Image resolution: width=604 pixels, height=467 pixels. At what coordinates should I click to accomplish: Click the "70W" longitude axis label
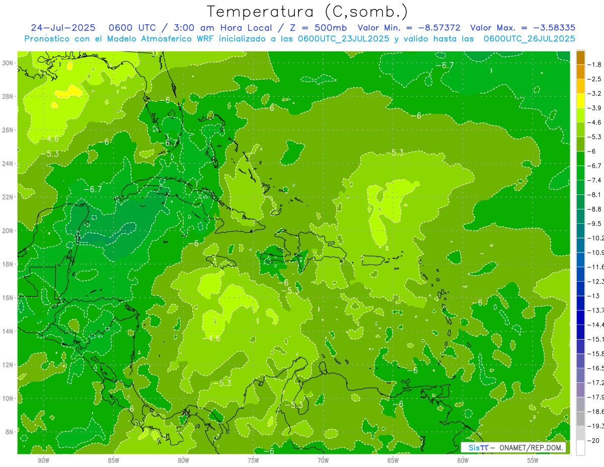pyautogui.click(x=323, y=460)
